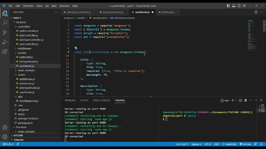Change encoding via UTF-8 status entry
This screenshot has height=149, width=266.
pyautogui.click(x=207, y=144)
